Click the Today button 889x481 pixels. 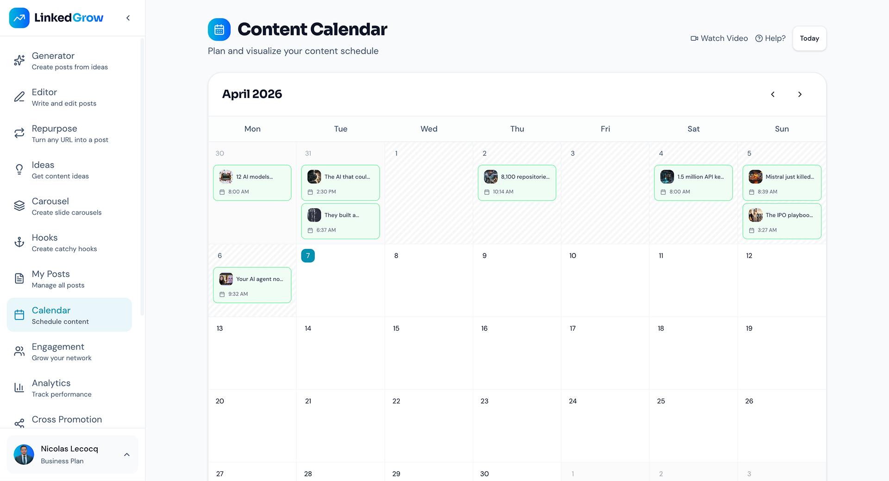point(809,38)
